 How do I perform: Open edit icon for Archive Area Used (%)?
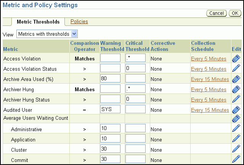click(236, 79)
